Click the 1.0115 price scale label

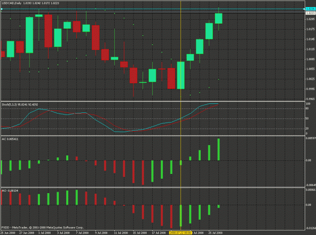point(310,49)
